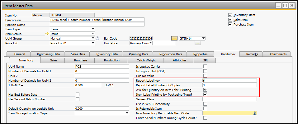Click the empty UoM 2 field

point(102,76)
